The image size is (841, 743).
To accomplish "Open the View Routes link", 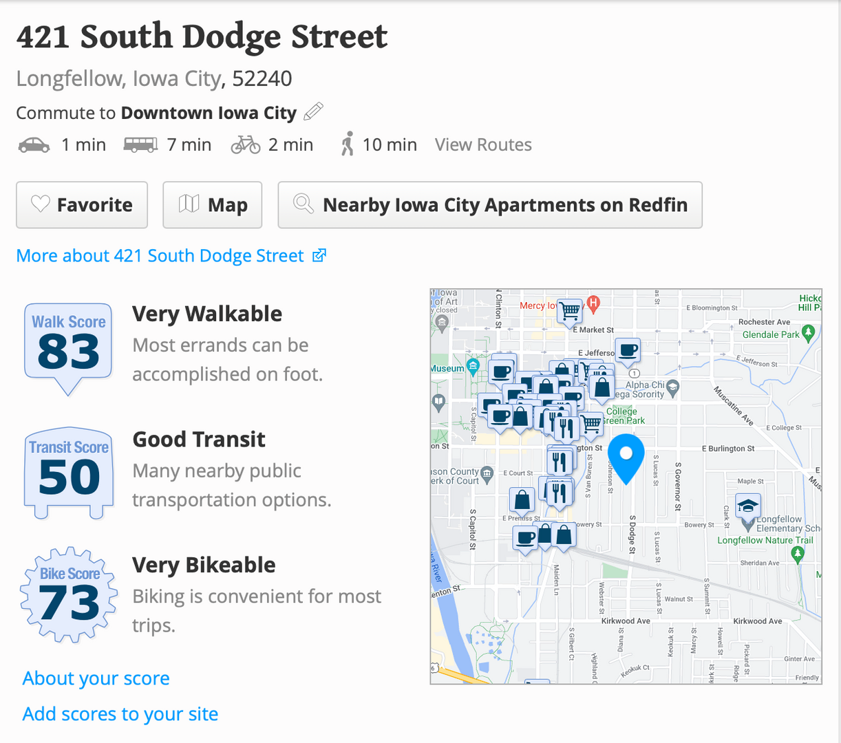I will coord(483,145).
